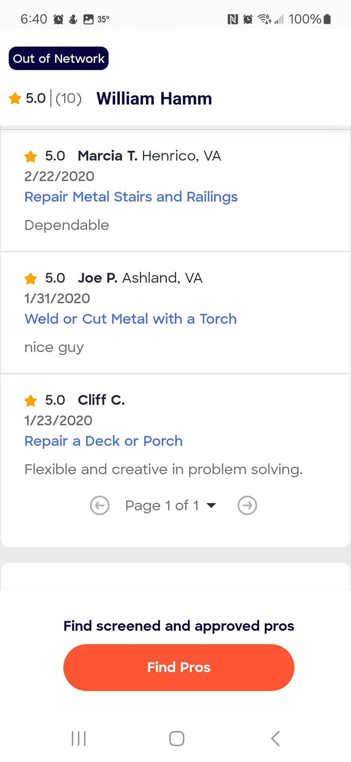Open Weld or Cut Metal with a Torch
The width and height of the screenshot is (351, 762).
tap(131, 319)
